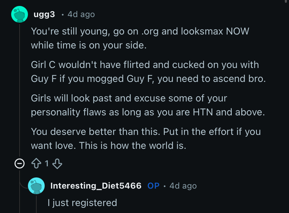This screenshot has height=213, width=289.
Task: Click the vote count number 1
Action: 46,164
